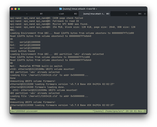Viewport: 157px width, 127px height.
Task: Click the '256 MiB, block size' line
Action: pyautogui.click(x=73, y=27)
